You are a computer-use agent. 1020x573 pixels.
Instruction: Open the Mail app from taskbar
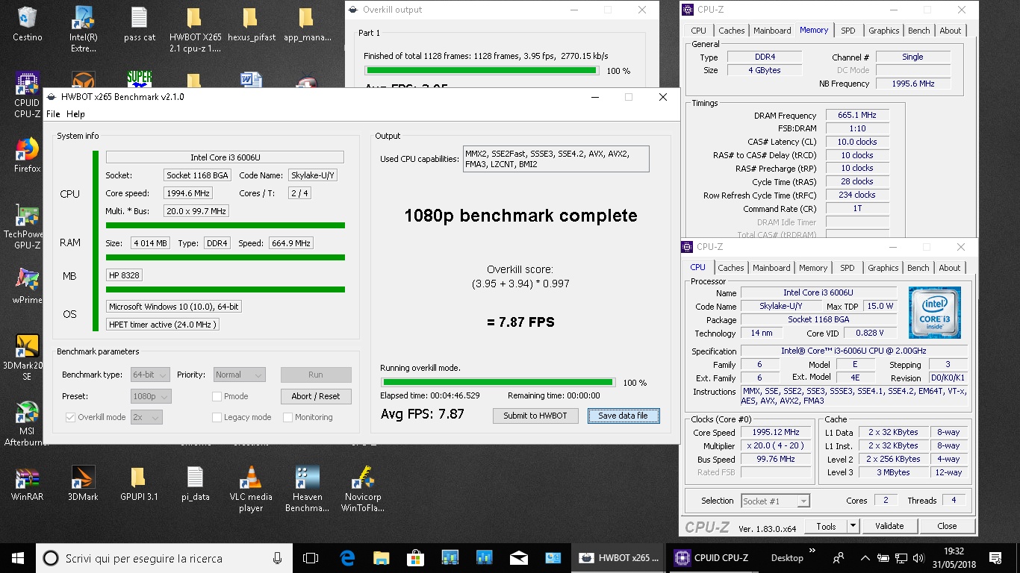coord(518,558)
